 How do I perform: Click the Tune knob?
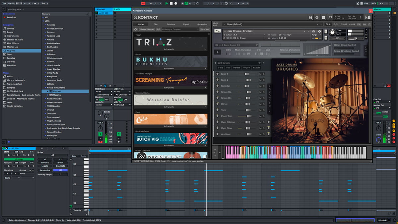coord(332,32)
